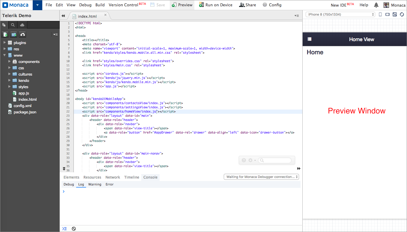Select the index.html editor tab
The width and height of the screenshot is (407, 232).
(87, 16)
